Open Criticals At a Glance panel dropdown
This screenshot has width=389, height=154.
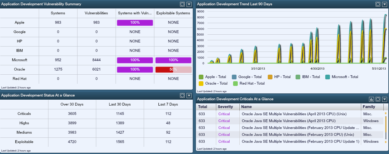pos(385,99)
